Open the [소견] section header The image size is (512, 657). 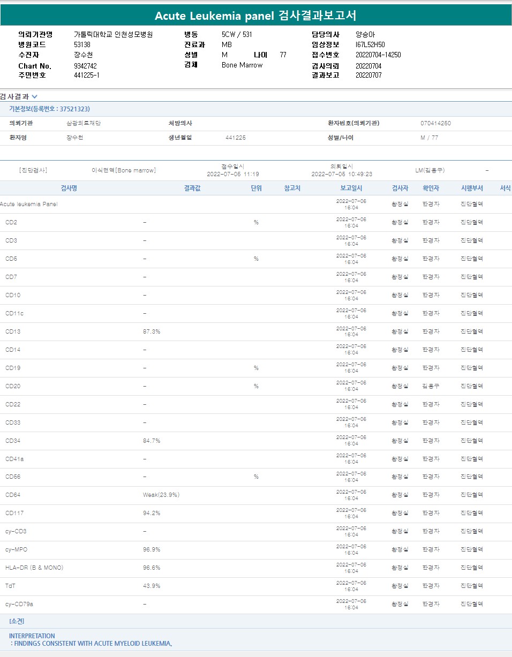tap(17, 621)
